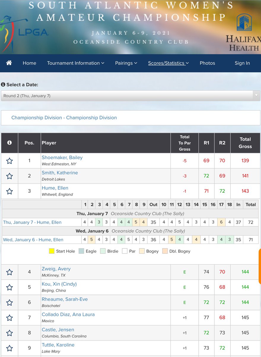Image resolution: width=261 pixels, height=357 pixels.
Task: Click the Total Gross column header
Action: tap(245, 143)
